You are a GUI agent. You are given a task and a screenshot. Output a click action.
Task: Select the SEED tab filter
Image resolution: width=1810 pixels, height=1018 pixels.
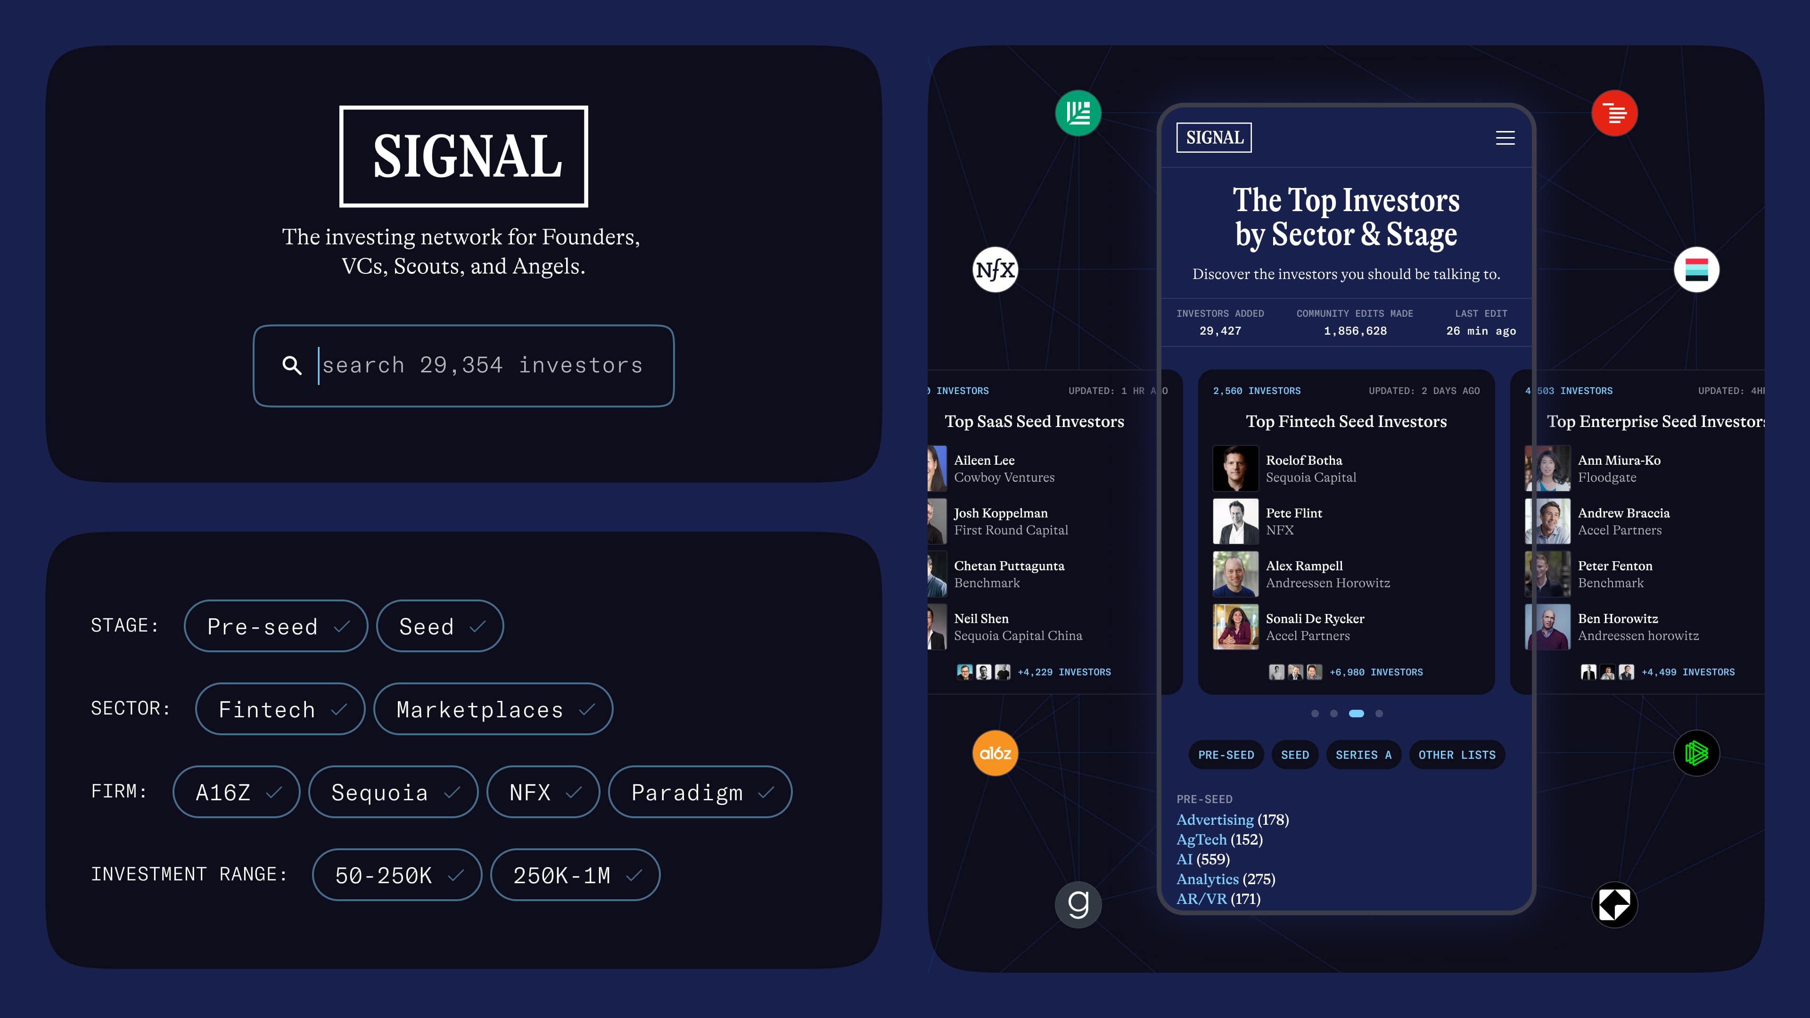(x=1297, y=755)
